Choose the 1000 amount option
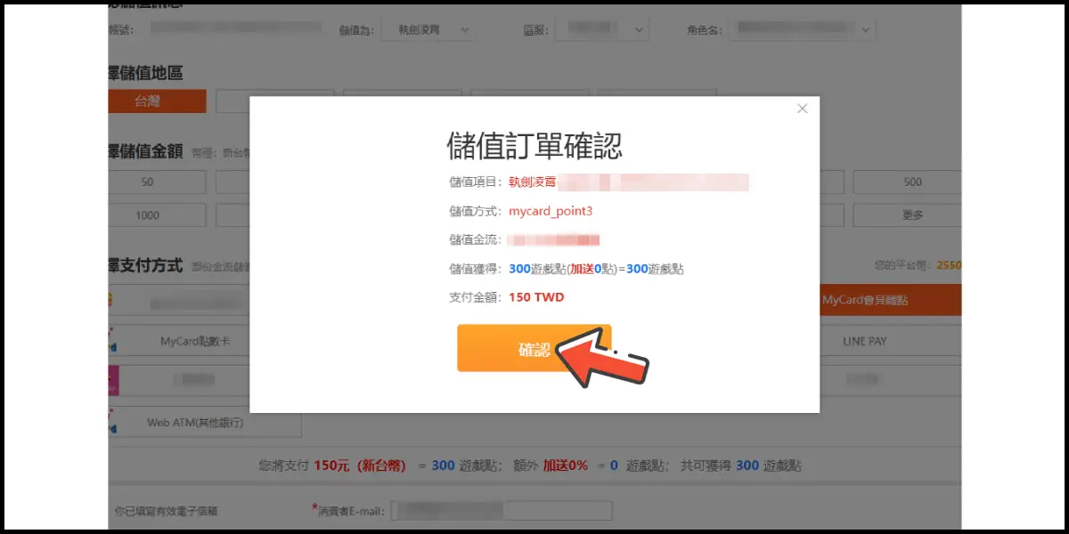Screen dimensions: 1069x534 (157, 215)
